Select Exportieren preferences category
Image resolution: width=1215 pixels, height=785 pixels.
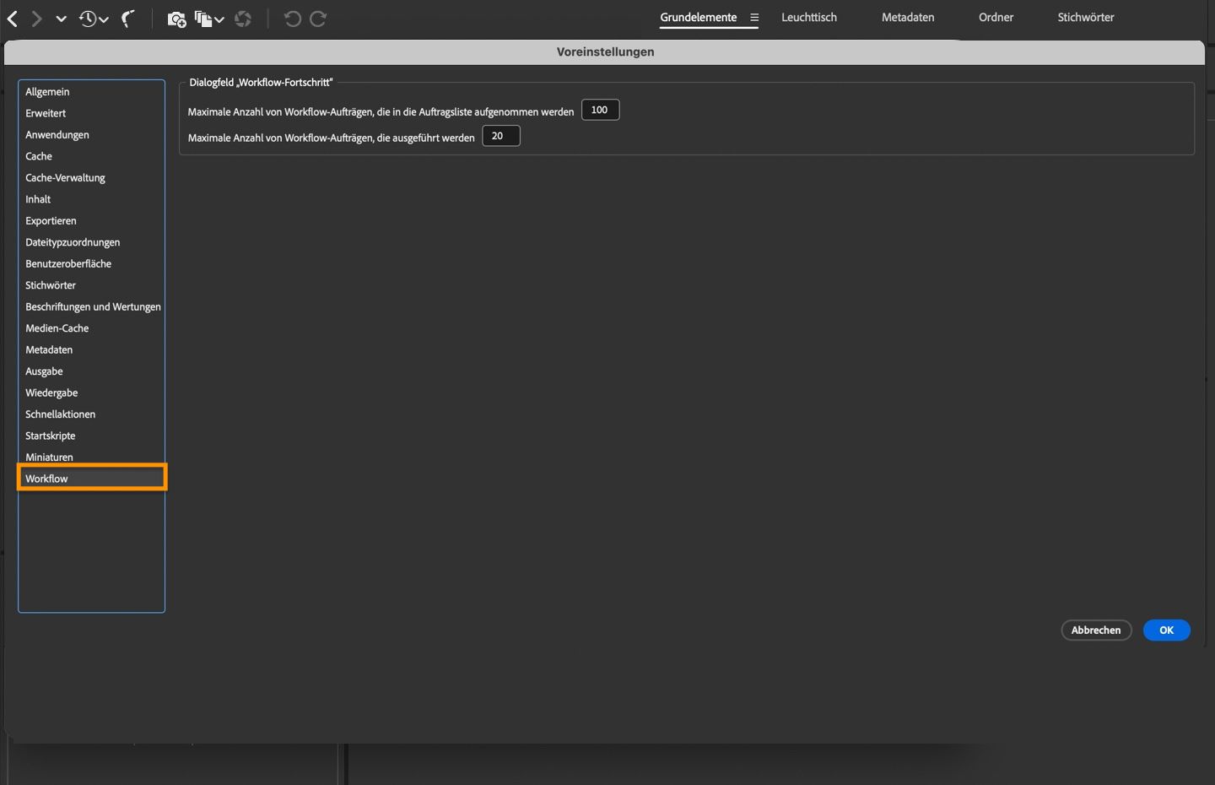[x=91, y=221]
